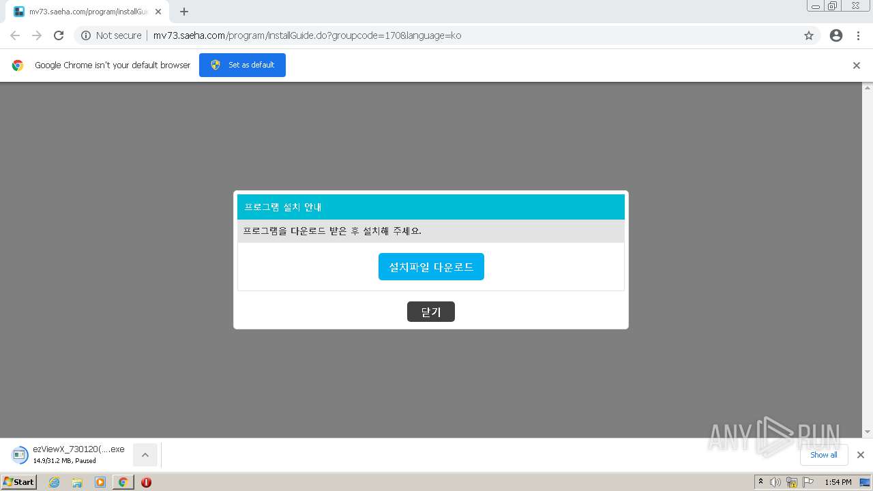Screen dimensions: 873x491
Task: Open the network tray icon
Action: (792, 482)
